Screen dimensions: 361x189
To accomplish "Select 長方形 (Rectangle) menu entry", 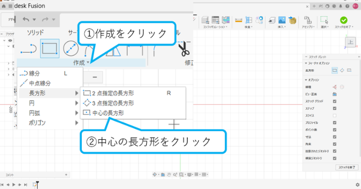I will point(50,93).
